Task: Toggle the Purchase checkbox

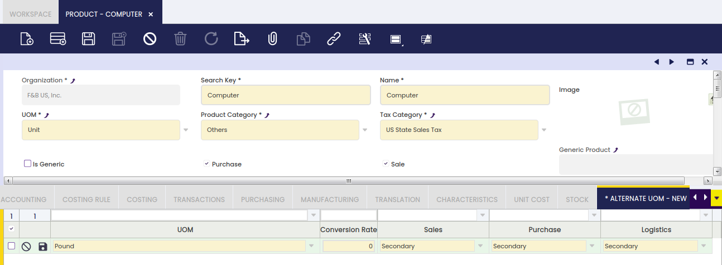Action: [206, 164]
